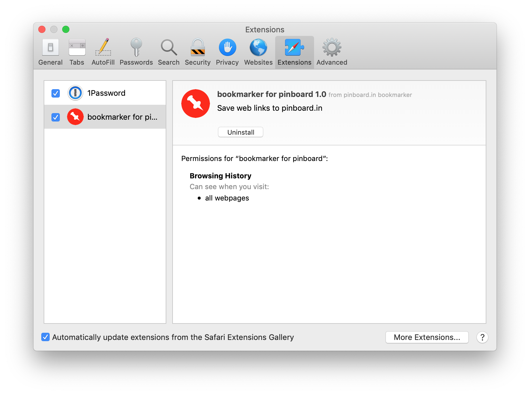Open the Websites globe pane
530x395 pixels.
tap(258, 52)
